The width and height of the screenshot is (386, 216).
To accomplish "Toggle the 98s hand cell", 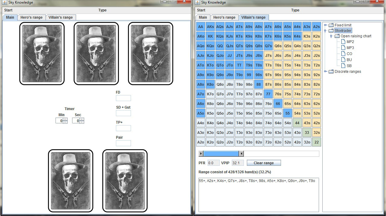I will coord(259,75).
